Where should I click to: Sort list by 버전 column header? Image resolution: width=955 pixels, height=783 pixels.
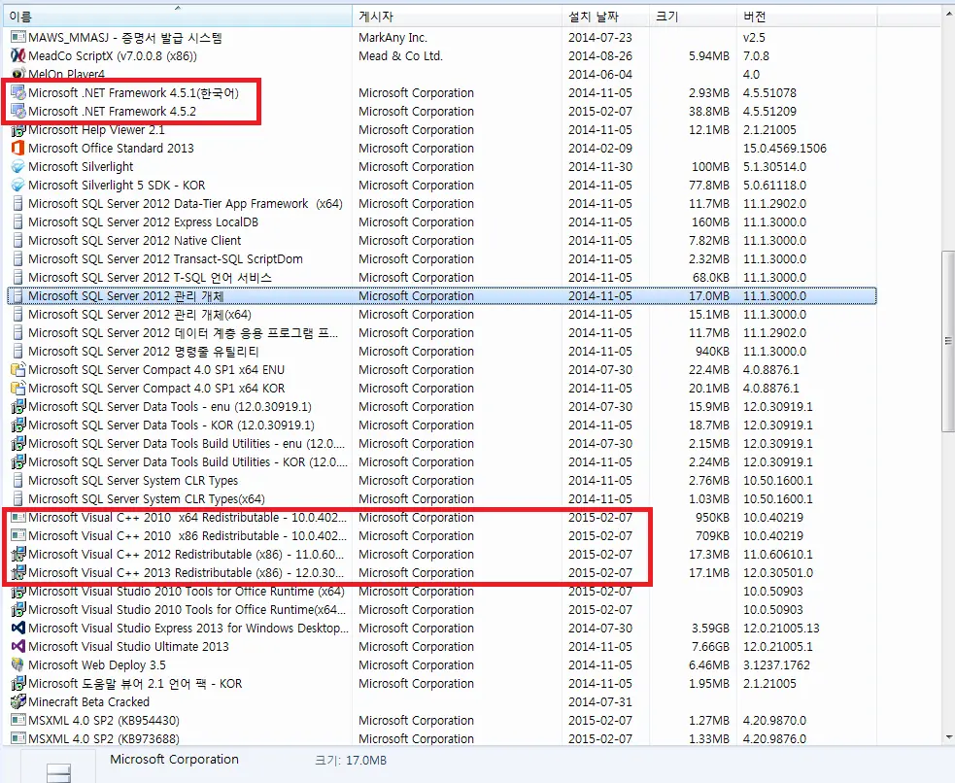[806, 17]
